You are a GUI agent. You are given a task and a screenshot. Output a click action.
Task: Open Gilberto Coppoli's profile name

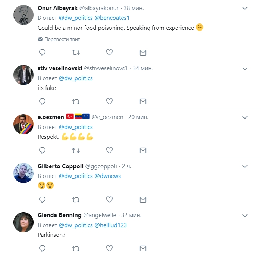coord(60,166)
